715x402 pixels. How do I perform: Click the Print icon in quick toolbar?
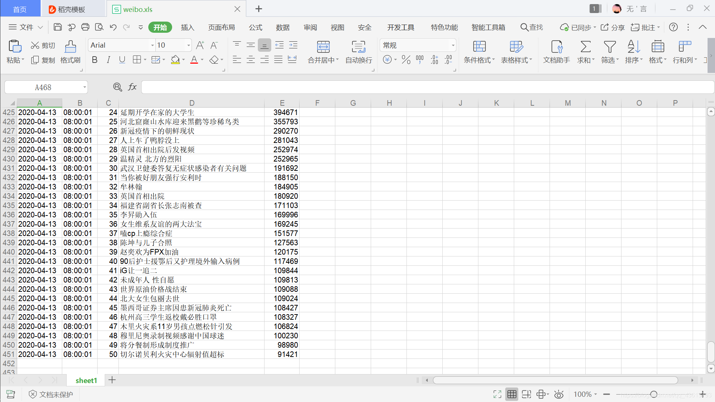click(85, 27)
